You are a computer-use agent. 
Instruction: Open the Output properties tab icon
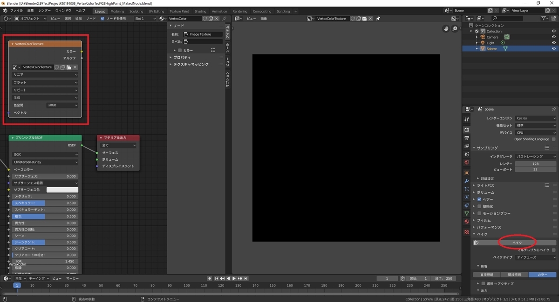467,138
